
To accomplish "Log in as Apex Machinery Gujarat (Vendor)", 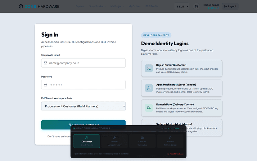I will pos(182,88).
